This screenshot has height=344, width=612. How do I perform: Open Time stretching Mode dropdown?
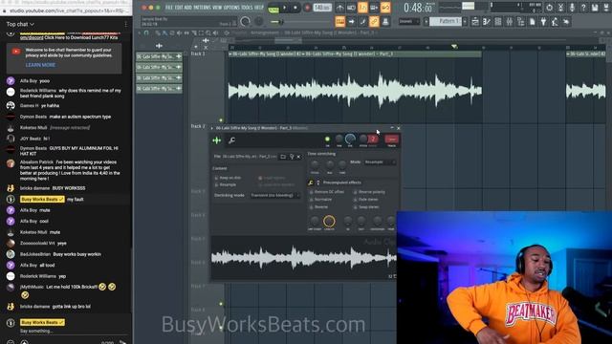380,161
